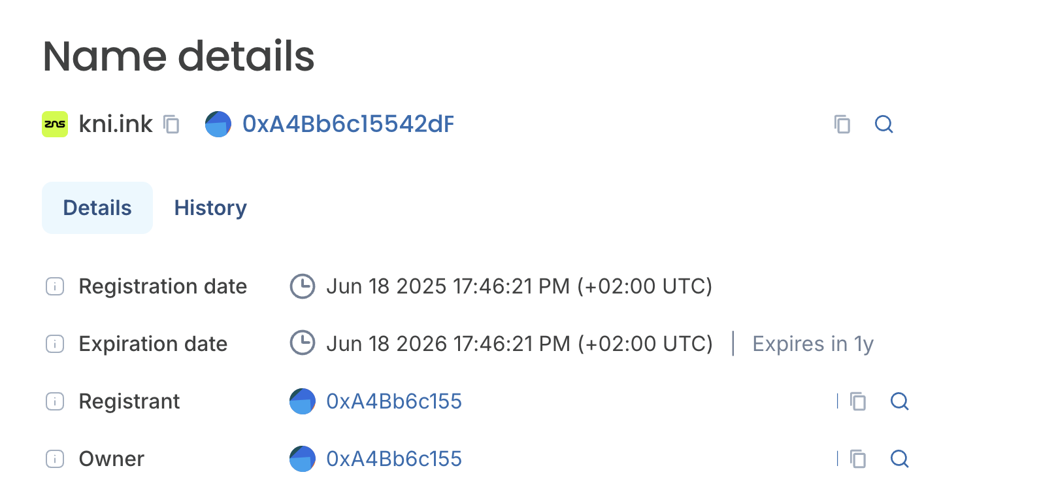Viewport: 1056px width, 485px height.
Task: Look up Owner address with search icon
Action: (x=900, y=459)
